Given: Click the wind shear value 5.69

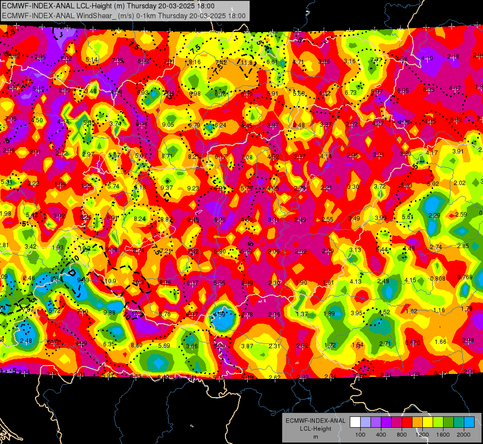Looking at the screenshot, I should [164, 346].
